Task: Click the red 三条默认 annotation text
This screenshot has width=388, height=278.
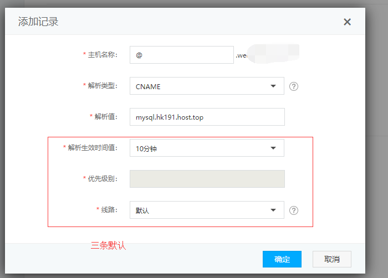Action: 109,245
